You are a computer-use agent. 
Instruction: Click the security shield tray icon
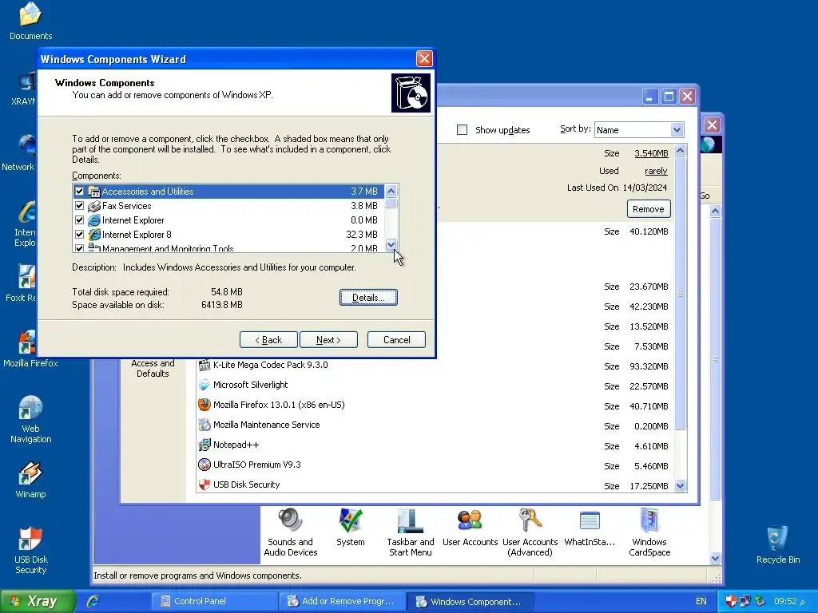(731, 601)
